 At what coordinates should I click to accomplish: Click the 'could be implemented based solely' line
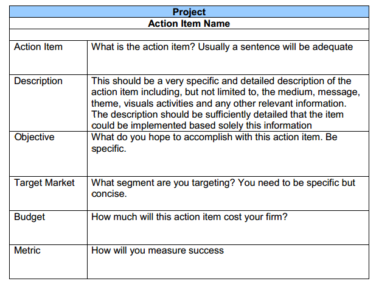[x=201, y=126]
